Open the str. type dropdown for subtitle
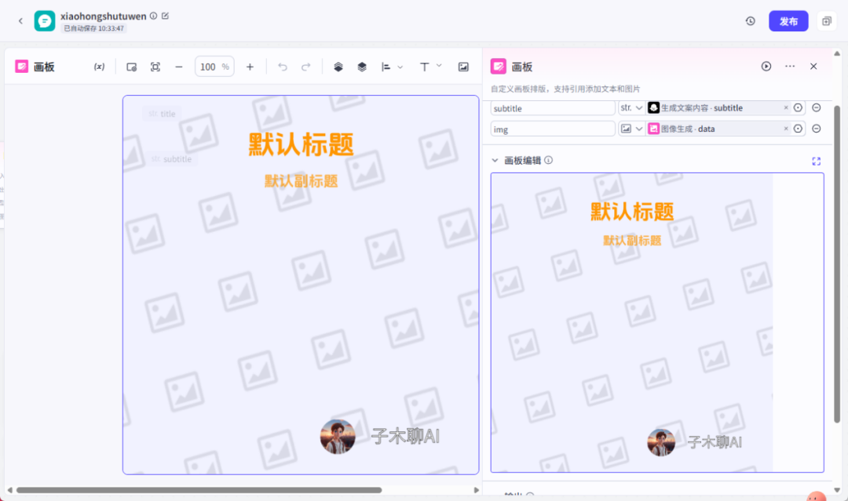 [631, 108]
